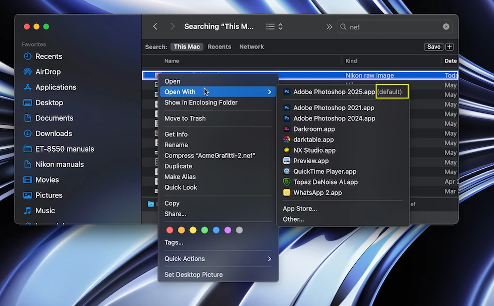Apply the green tag color

pos(205,230)
